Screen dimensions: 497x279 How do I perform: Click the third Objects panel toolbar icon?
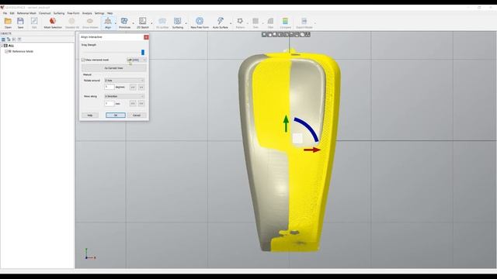pos(14,40)
